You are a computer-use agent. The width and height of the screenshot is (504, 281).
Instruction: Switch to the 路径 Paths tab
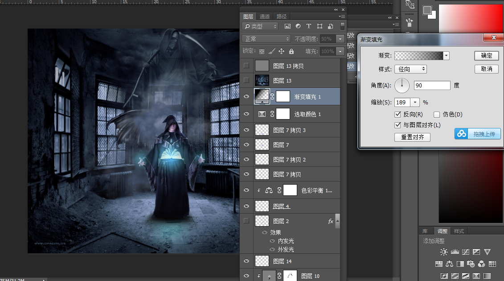pyautogui.click(x=282, y=17)
